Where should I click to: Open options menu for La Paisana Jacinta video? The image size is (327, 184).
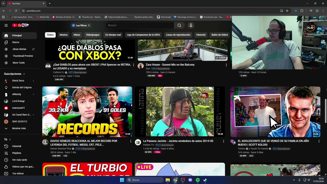(224, 141)
